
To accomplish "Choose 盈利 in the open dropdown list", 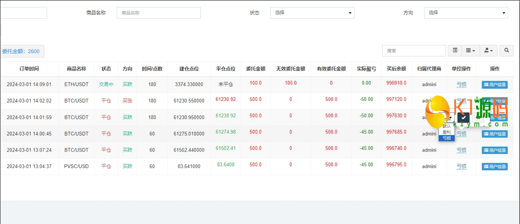I will pyautogui.click(x=447, y=132).
